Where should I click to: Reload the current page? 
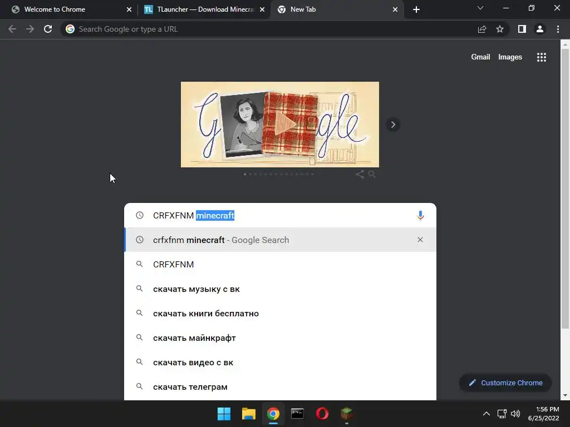pyautogui.click(x=48, y=29)
